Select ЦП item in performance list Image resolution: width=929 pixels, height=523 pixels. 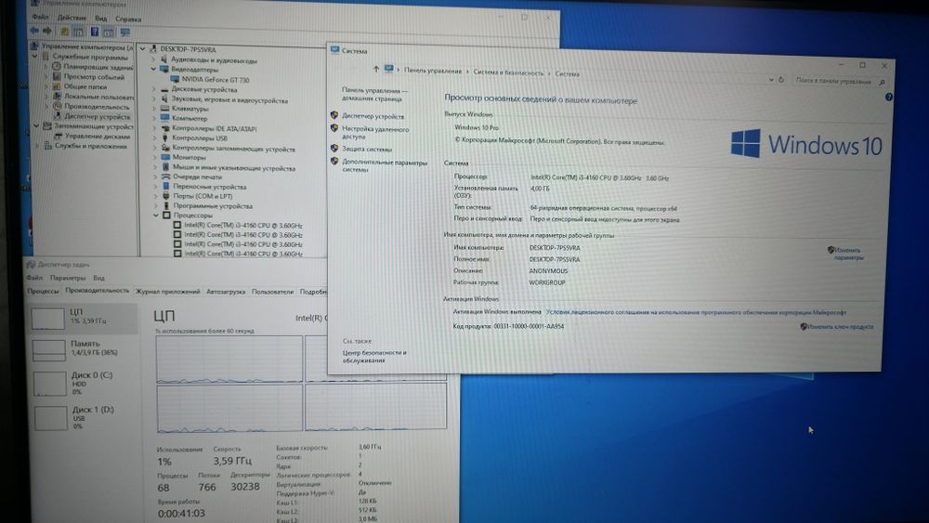(x=85, y=317)
